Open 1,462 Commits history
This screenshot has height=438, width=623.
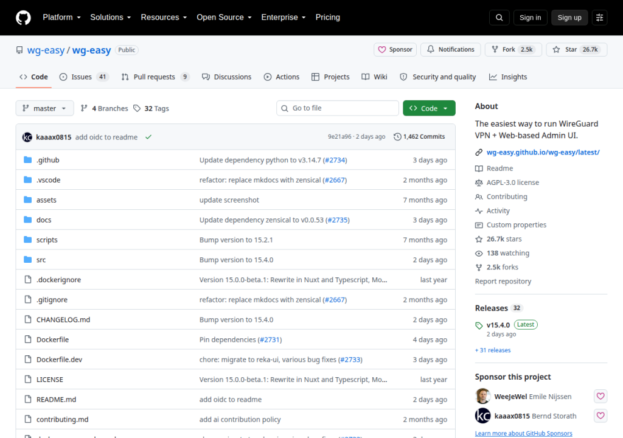click(x=419, y=136)
